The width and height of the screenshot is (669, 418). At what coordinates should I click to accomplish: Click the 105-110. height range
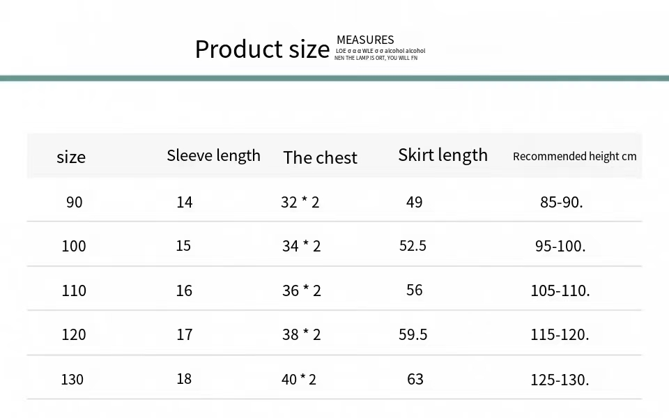click(x=560, y=291)
